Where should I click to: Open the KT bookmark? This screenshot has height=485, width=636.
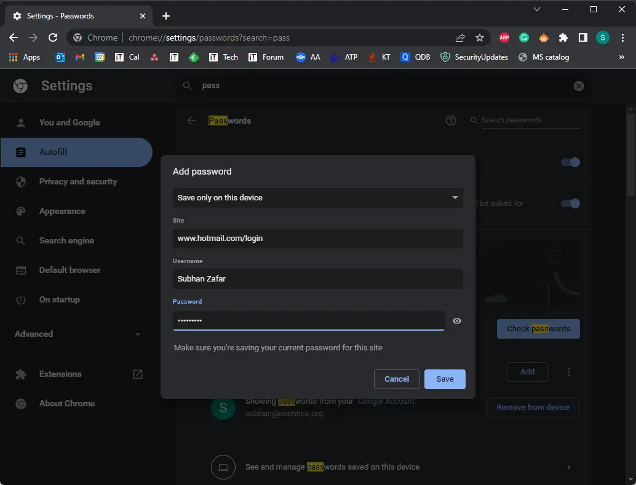click(378, 57)
